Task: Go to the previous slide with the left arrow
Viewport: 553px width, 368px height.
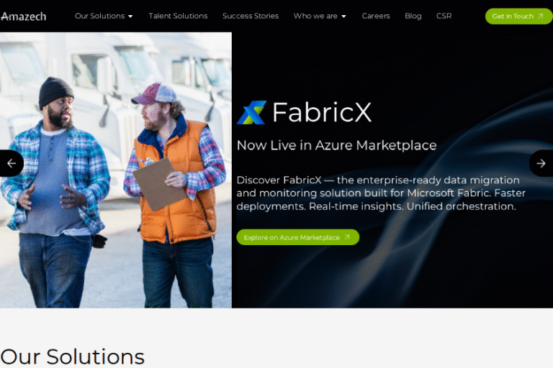Action: click(x=11, y=163)
